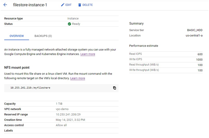Screen dimensions: 209x138
Task: Click the Reserved IP range value 10.253.241.208/29
Action: [x=68, y=114]
